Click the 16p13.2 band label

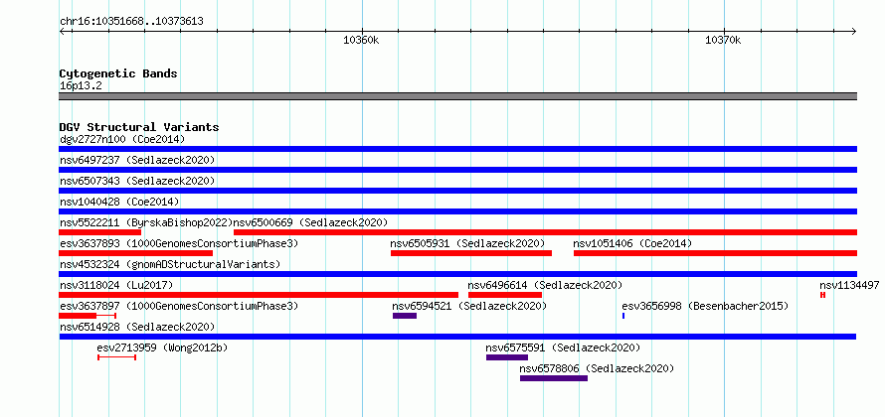(x=81, y=86)
